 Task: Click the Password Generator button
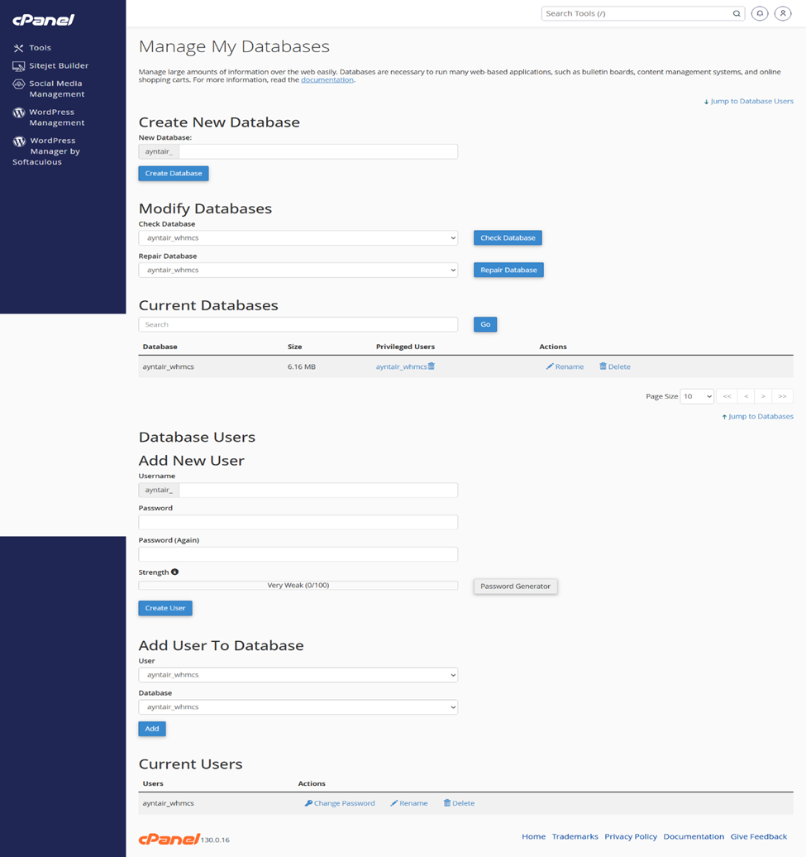515,586
